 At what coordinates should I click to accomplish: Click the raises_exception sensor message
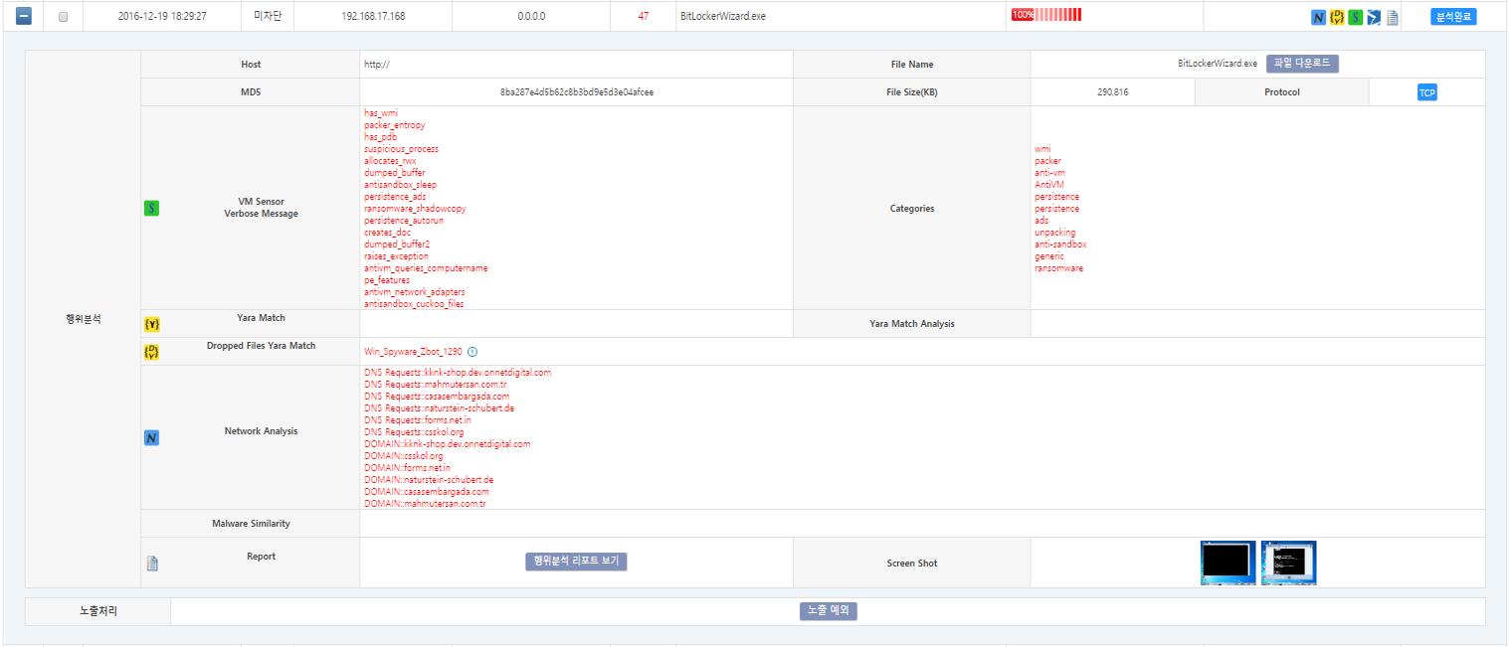(x=396, y=256)
